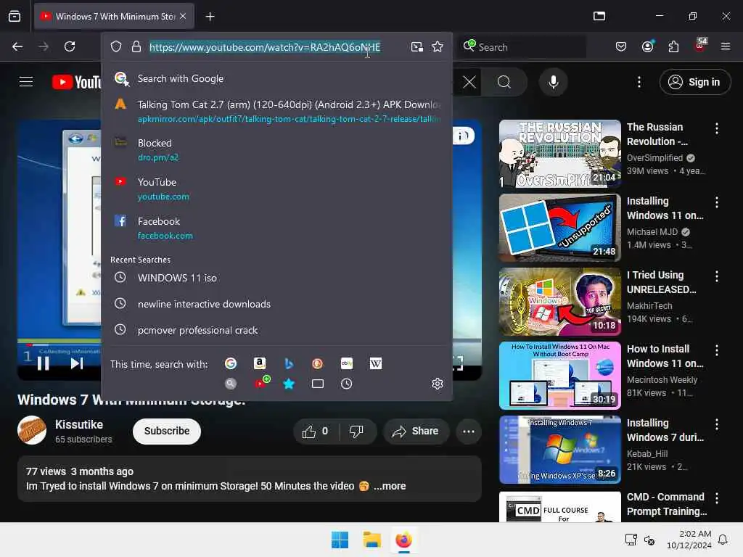Image resolution: width=743 pixels, height=557 pixels.
Task: Open a new tab with the plus button
Action: (210, 17)
